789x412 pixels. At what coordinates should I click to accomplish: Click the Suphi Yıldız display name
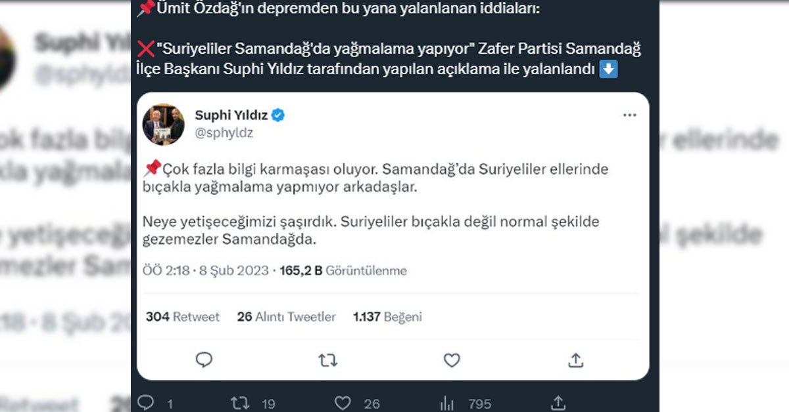[x=232, y=116]
